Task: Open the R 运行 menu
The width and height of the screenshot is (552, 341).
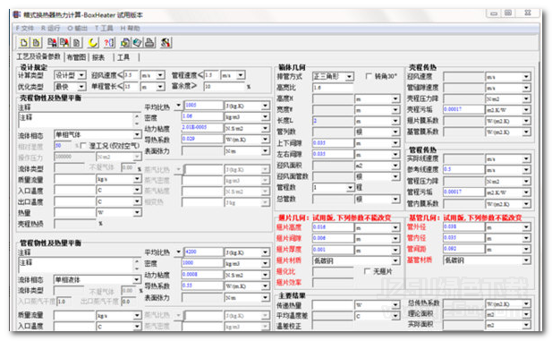Action: point(50,28)
